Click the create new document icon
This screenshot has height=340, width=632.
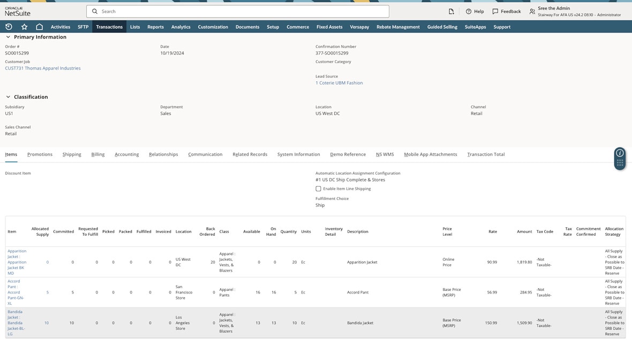tap(451, 11)
